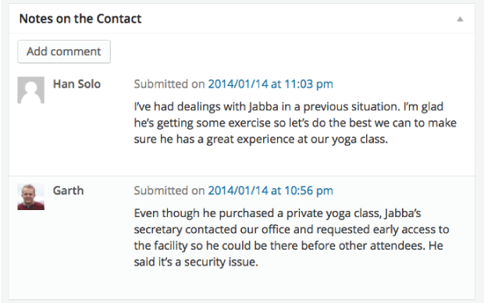
Task: Open Han Solo's default avatar
Action: tap(31, 90)
